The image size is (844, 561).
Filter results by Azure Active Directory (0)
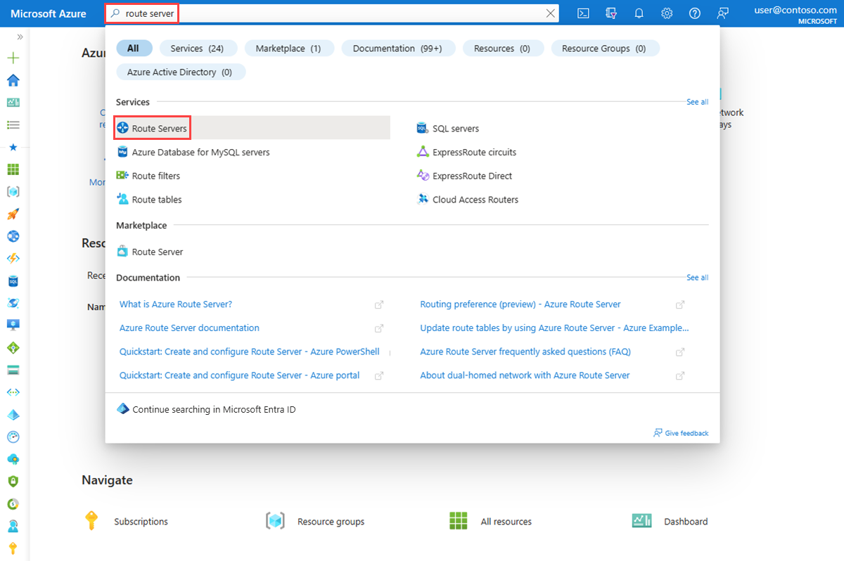point(181,72)
